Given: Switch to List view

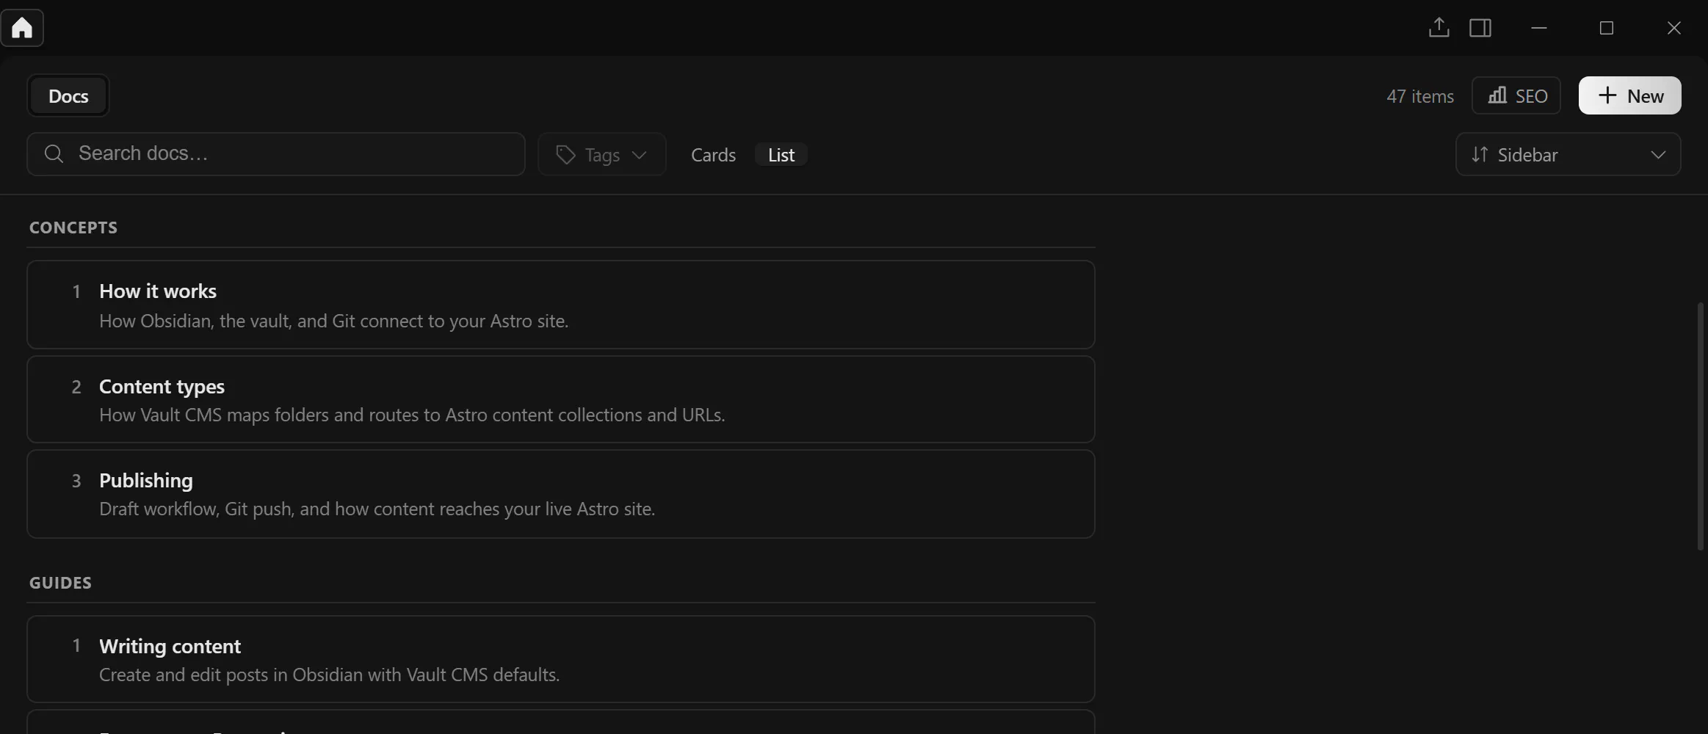Looking at the screenshot, I should (x=781, y=155).
